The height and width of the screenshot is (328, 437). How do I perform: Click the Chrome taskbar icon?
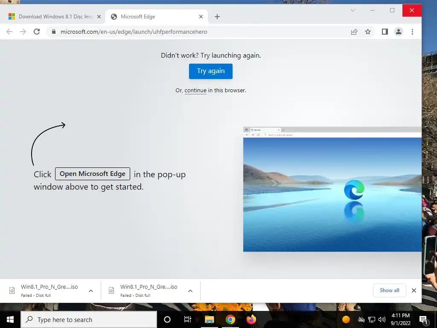tap(230, 319)
